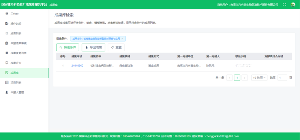The height and width of the screenshot is (140, 300).
Task: Click the 导出成果 button
Action: click(93, 48)
